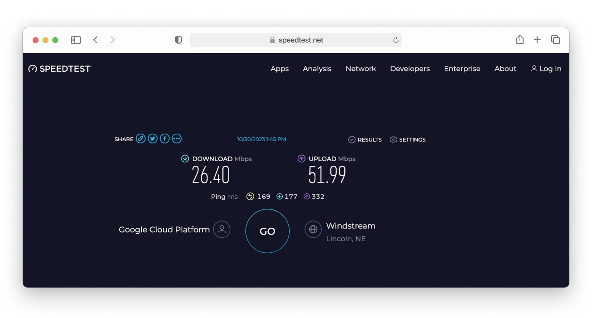Go back in Safari
This screenshot has height=318, width=592.
coord(96,40)
